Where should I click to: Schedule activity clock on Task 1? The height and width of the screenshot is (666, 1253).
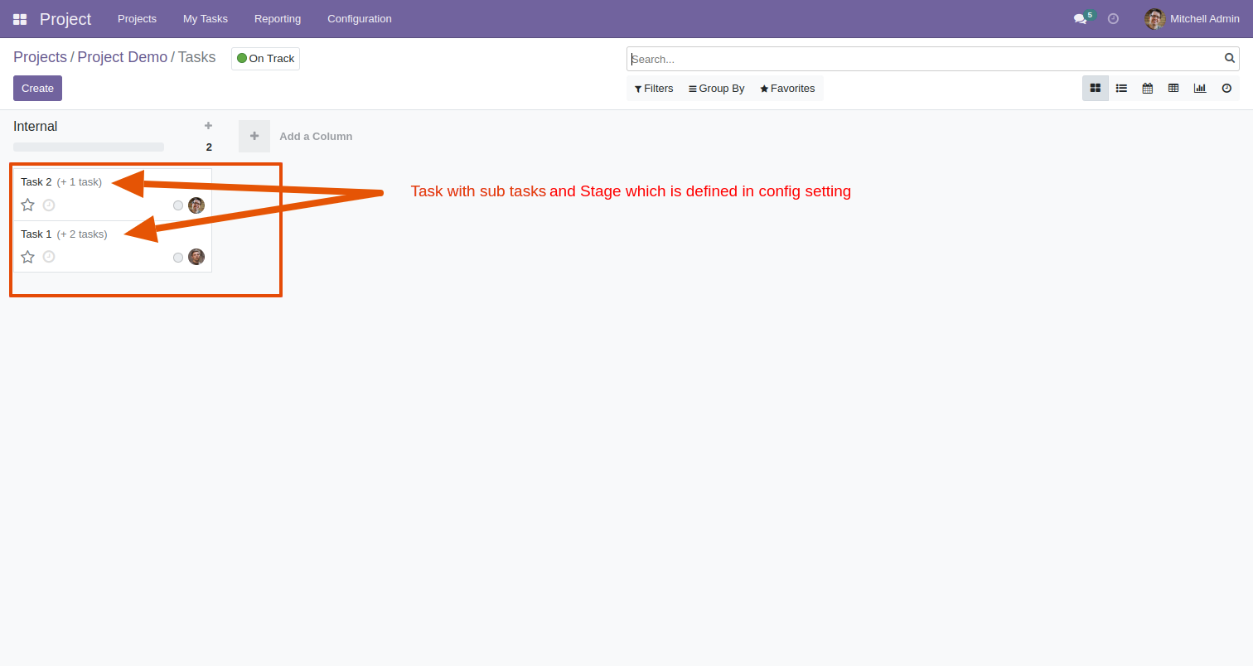49,257
